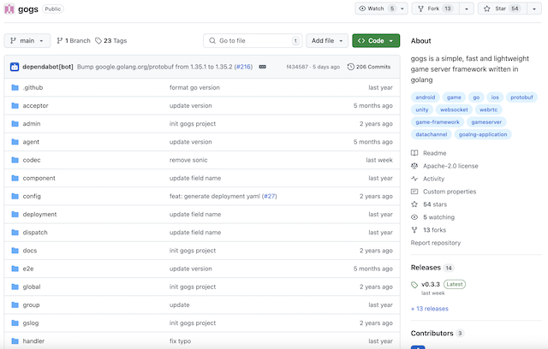Select the game topic tag
Screen dimensions: 548x349
(x=454, y=98)
